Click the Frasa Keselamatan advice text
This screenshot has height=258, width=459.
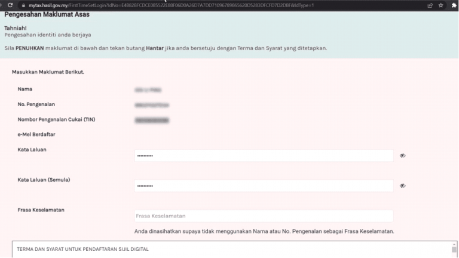(x=264, y=231)
